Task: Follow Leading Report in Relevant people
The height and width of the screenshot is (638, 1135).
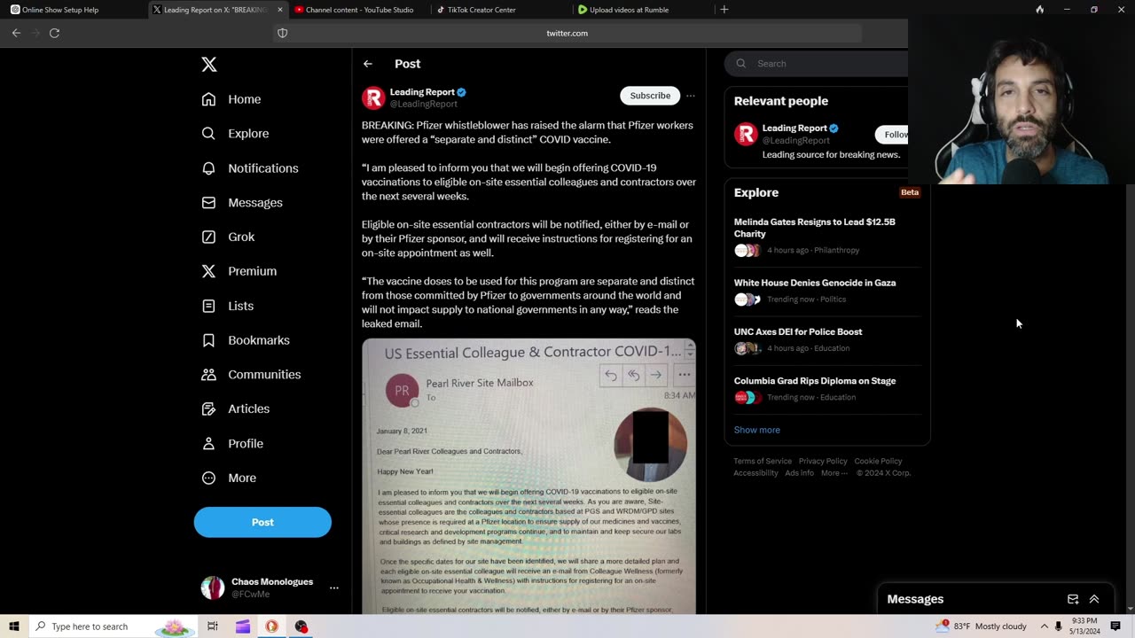Action: 892,135
